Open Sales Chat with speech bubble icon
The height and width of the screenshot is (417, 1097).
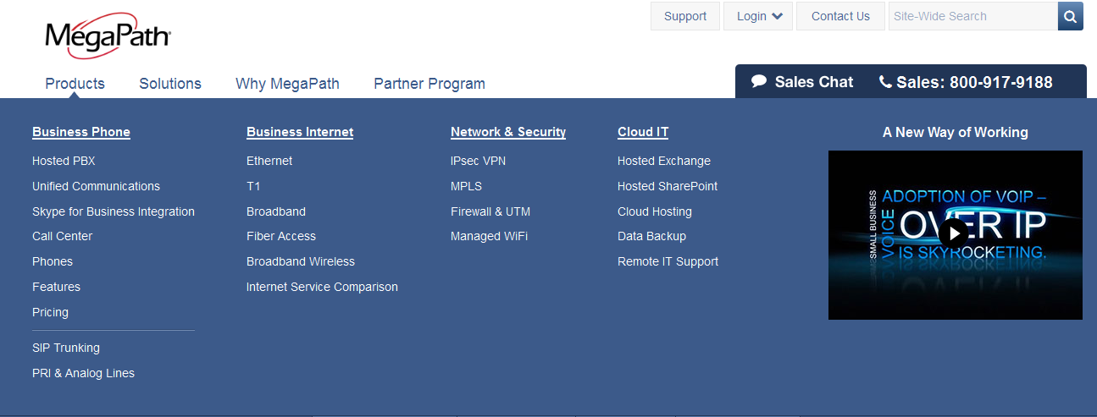click(x=802, y=82)
